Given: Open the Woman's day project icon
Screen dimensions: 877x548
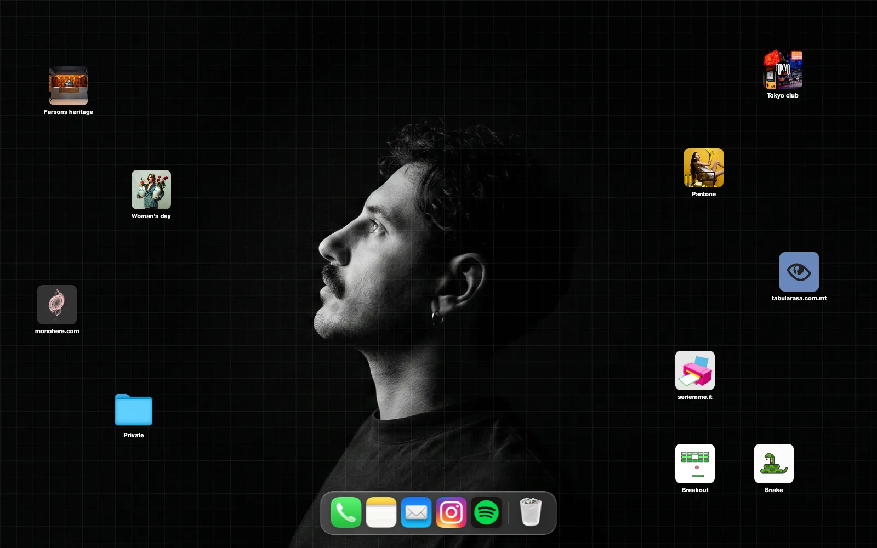Looking at the screenshot, I should pyautogui.click(x=151, y=190).
